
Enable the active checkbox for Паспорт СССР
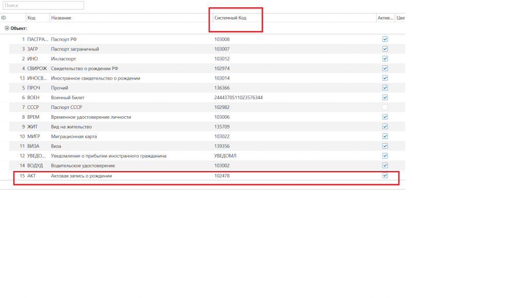(385, 107)
